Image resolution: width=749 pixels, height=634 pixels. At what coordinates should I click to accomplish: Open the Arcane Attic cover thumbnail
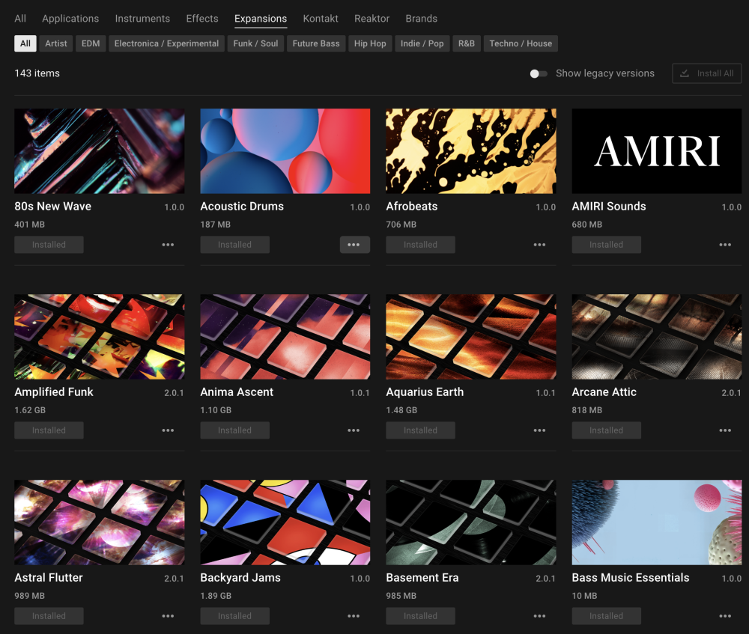tap(657, 337)
